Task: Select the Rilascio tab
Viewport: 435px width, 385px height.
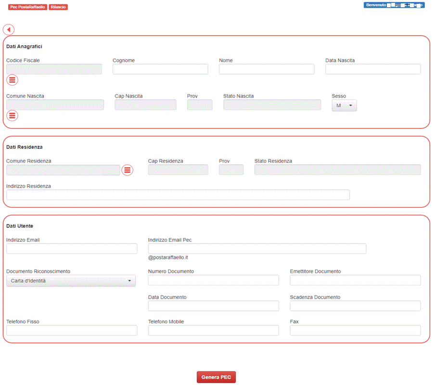Action: [x=58, y=7]
